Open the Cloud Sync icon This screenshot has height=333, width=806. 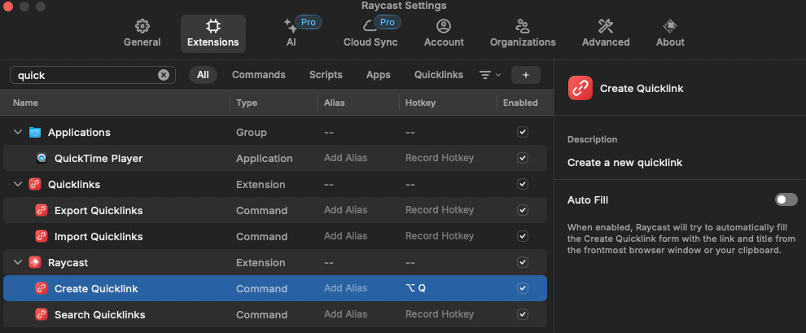tap(370, 26)
